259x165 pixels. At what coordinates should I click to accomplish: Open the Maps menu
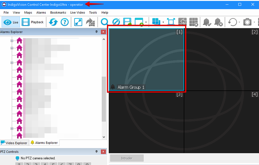28,12
